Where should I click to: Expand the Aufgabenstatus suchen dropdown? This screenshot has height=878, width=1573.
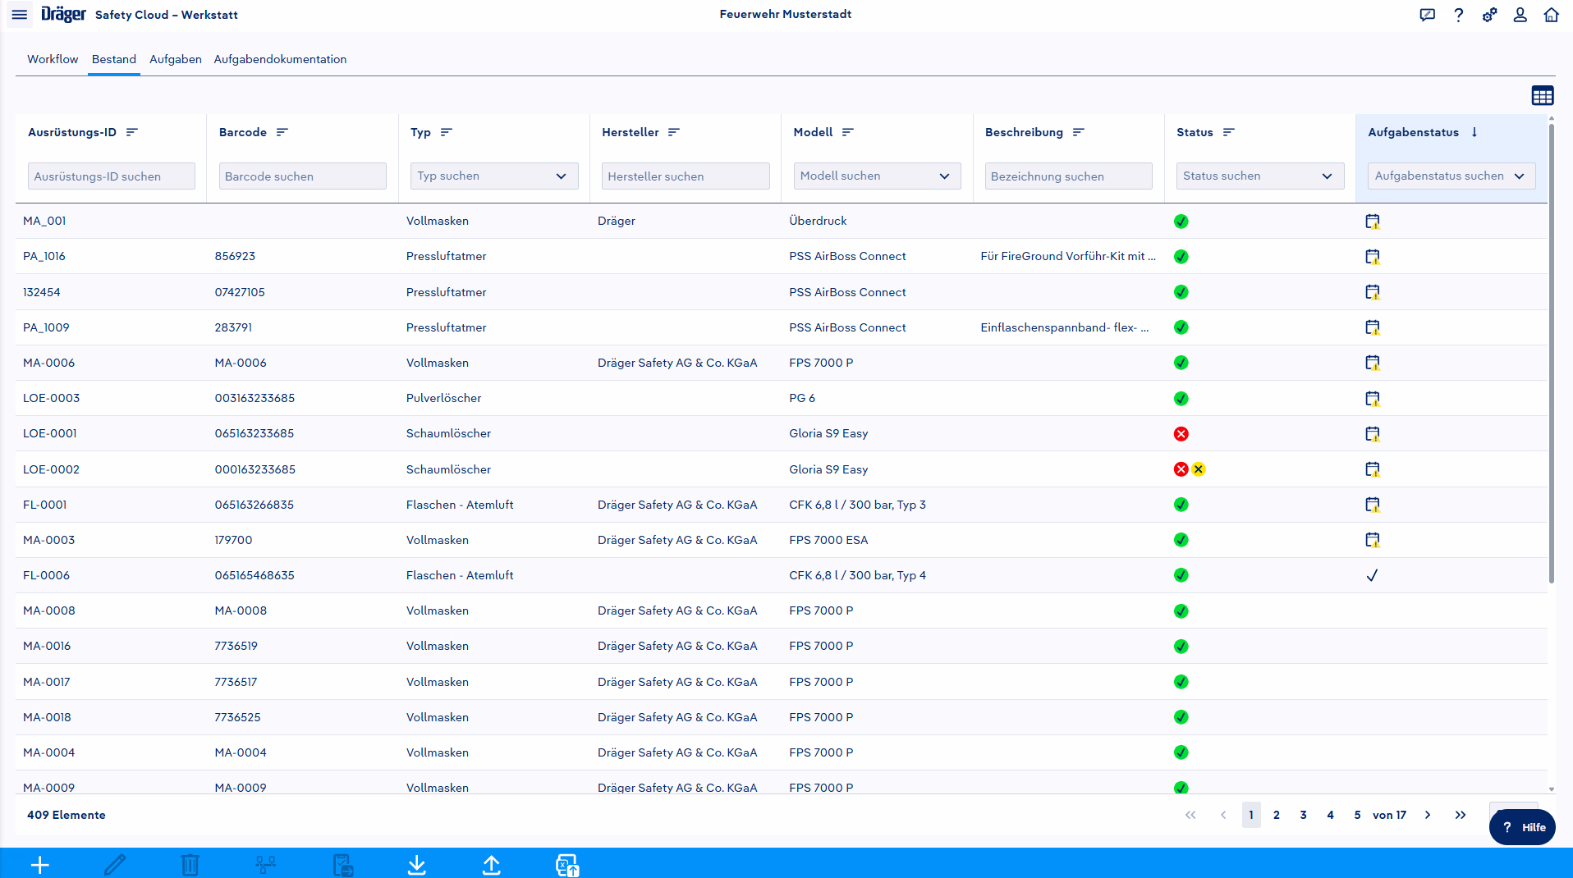[x=1520, y=176]
